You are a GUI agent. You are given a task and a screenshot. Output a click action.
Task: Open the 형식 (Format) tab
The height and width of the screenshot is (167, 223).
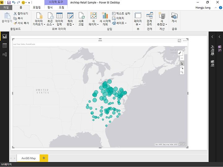(x=50, y=7)
